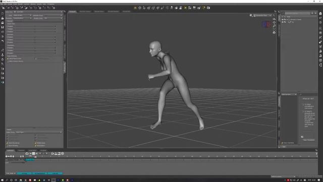Click the previous frame button in timeline
The image size is (323, 182).
point(30,154)
